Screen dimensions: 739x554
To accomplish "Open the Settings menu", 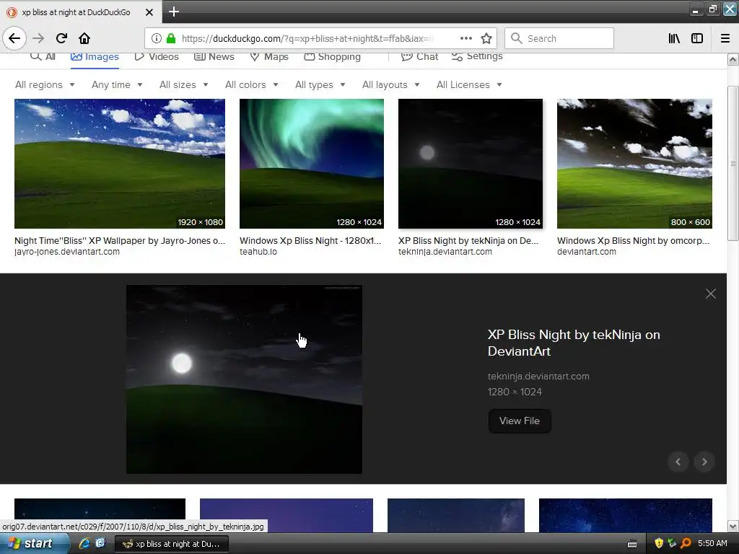I will (477, 56).
